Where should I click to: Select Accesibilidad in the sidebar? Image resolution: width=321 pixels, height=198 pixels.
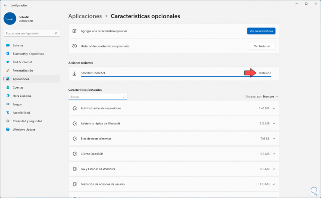click(x=22, y=113)
